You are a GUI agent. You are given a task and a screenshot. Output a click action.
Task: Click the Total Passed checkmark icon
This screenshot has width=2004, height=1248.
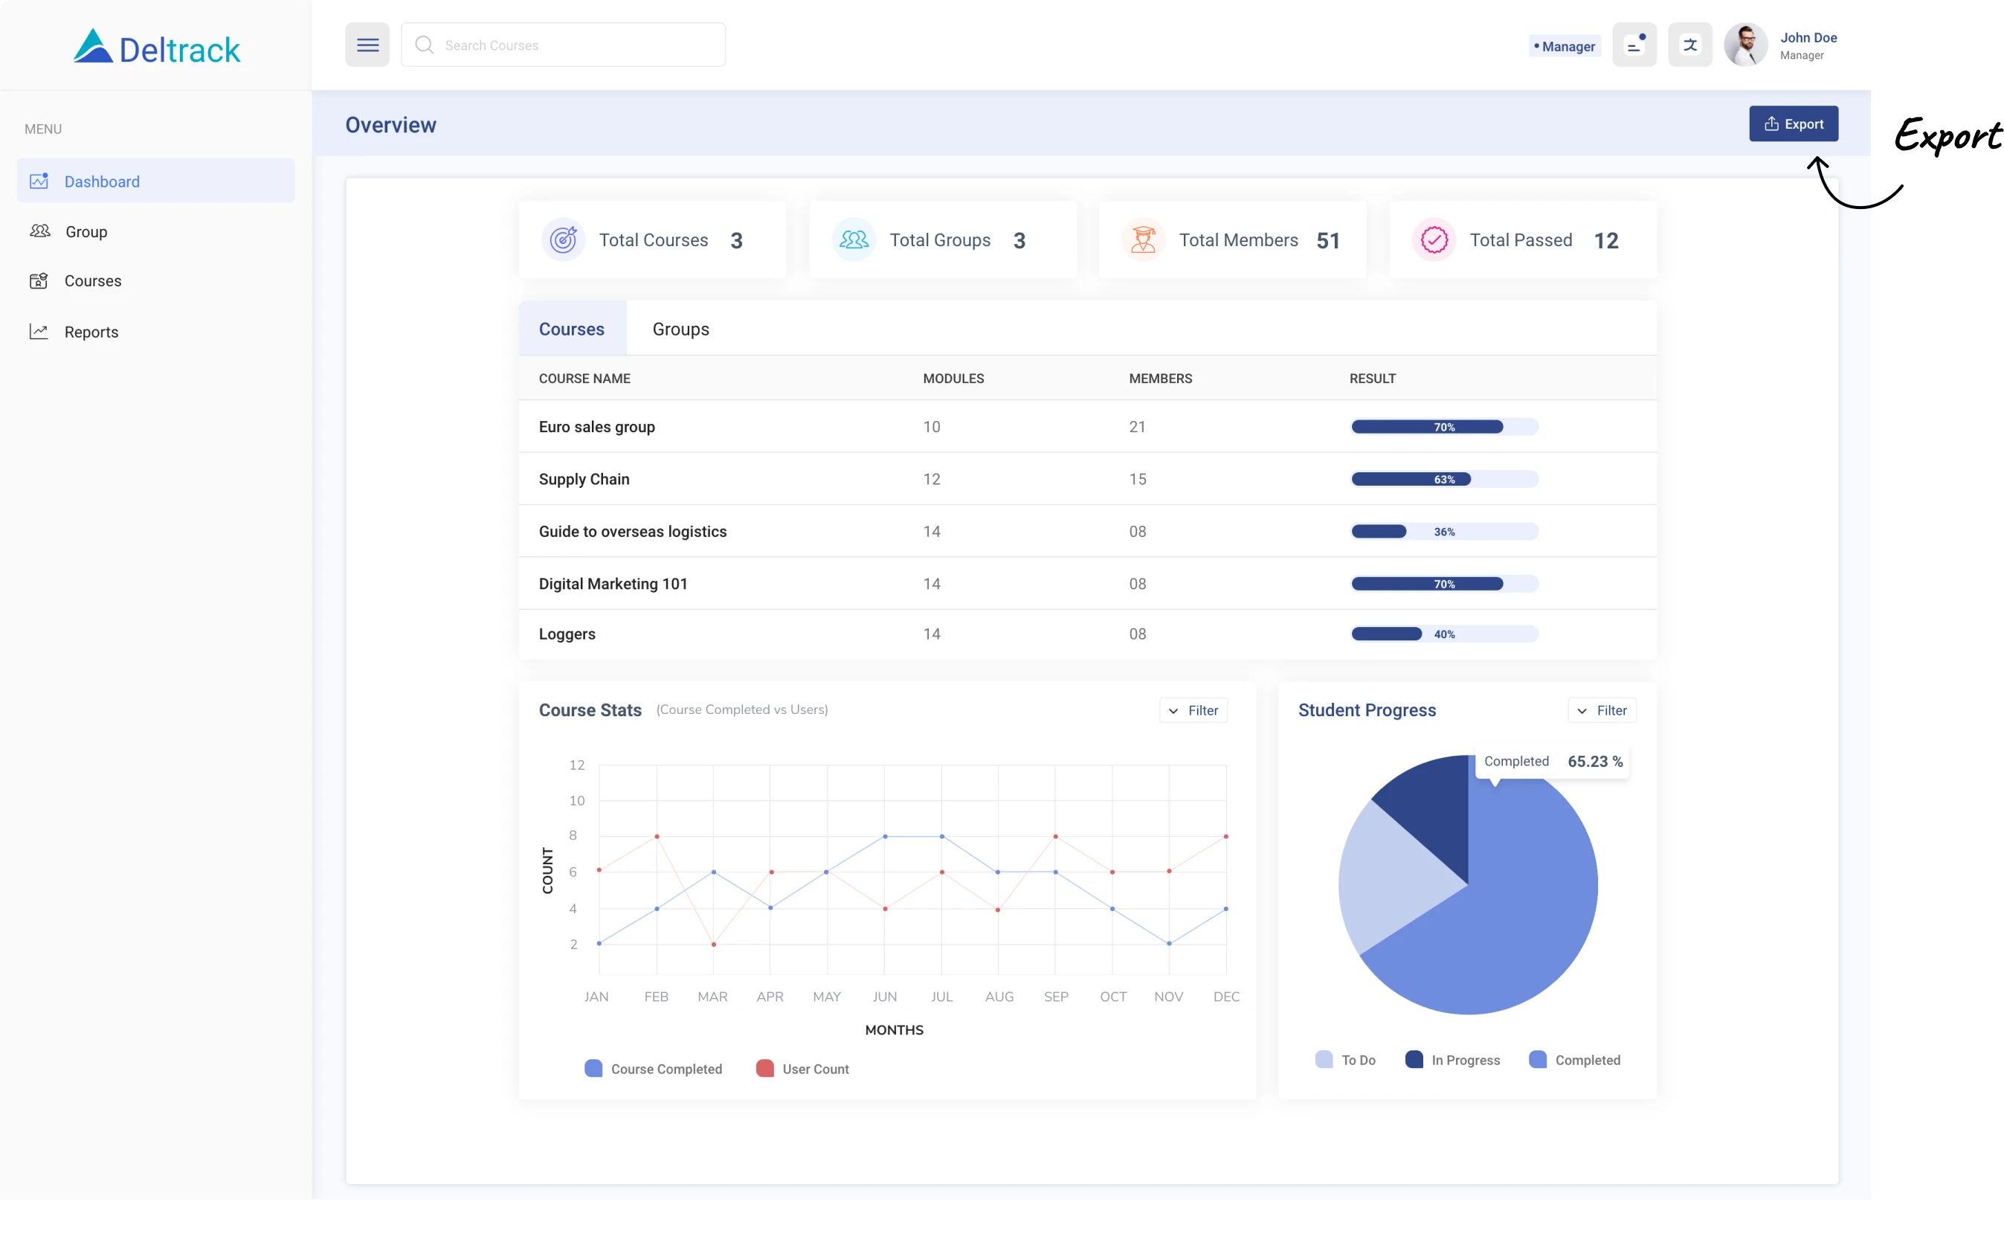point(1434,240)
